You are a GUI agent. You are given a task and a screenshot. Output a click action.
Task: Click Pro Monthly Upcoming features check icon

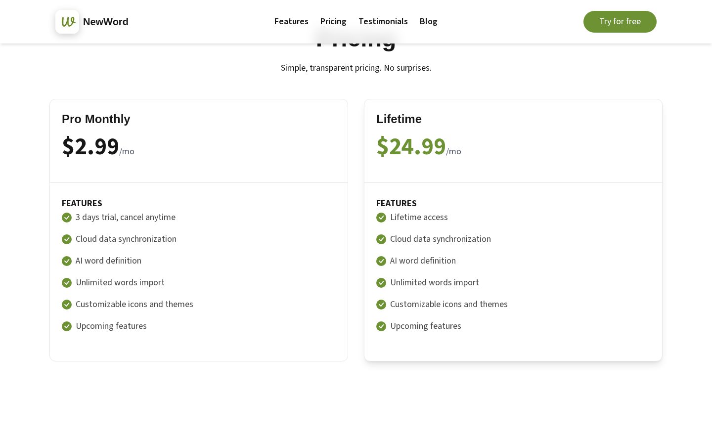(67, 326)
